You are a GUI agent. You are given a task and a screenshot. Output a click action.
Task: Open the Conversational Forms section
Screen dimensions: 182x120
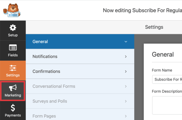pyautogui.click(x=80, y=86)
